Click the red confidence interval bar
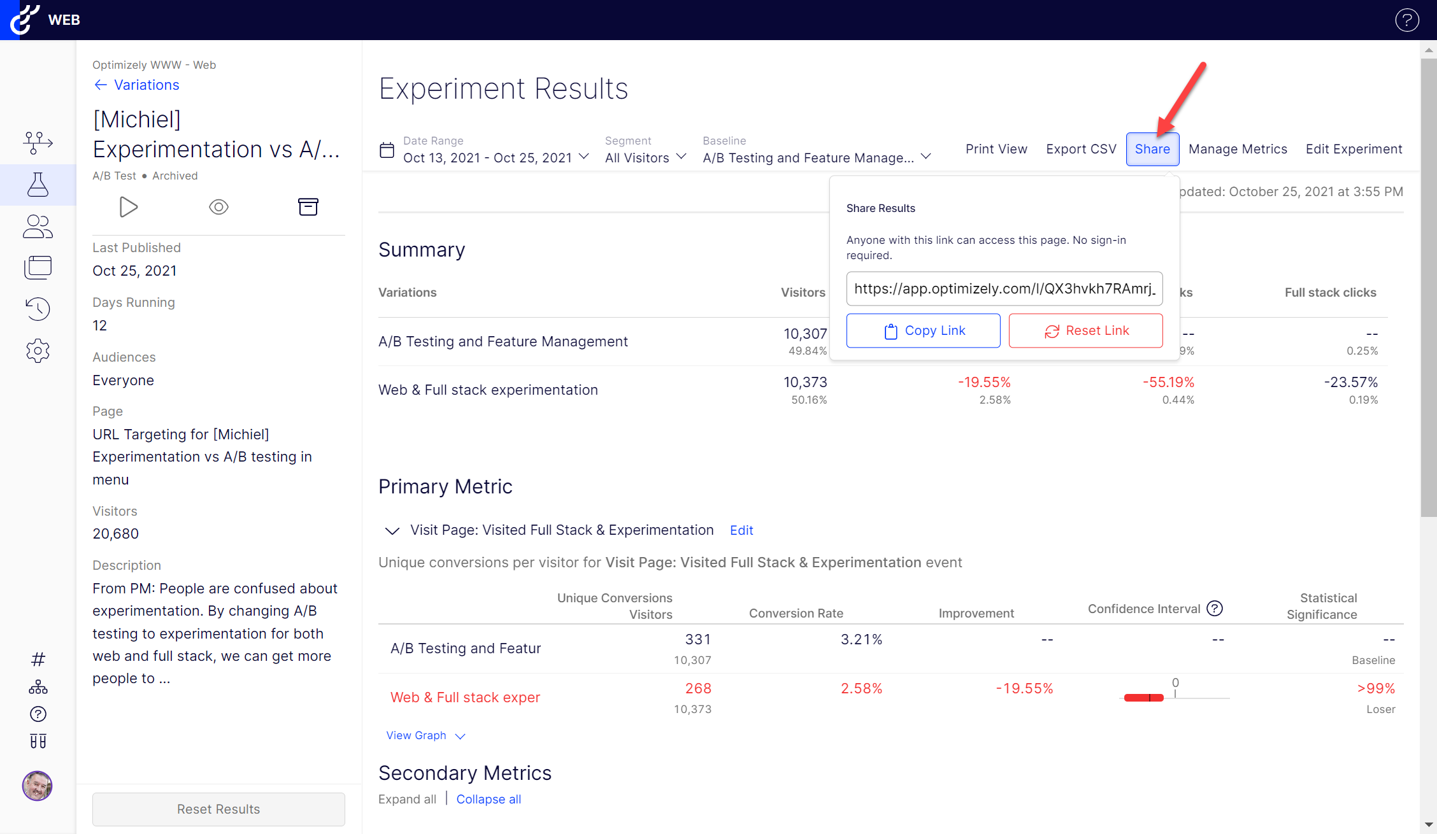 click(1144, 698)
